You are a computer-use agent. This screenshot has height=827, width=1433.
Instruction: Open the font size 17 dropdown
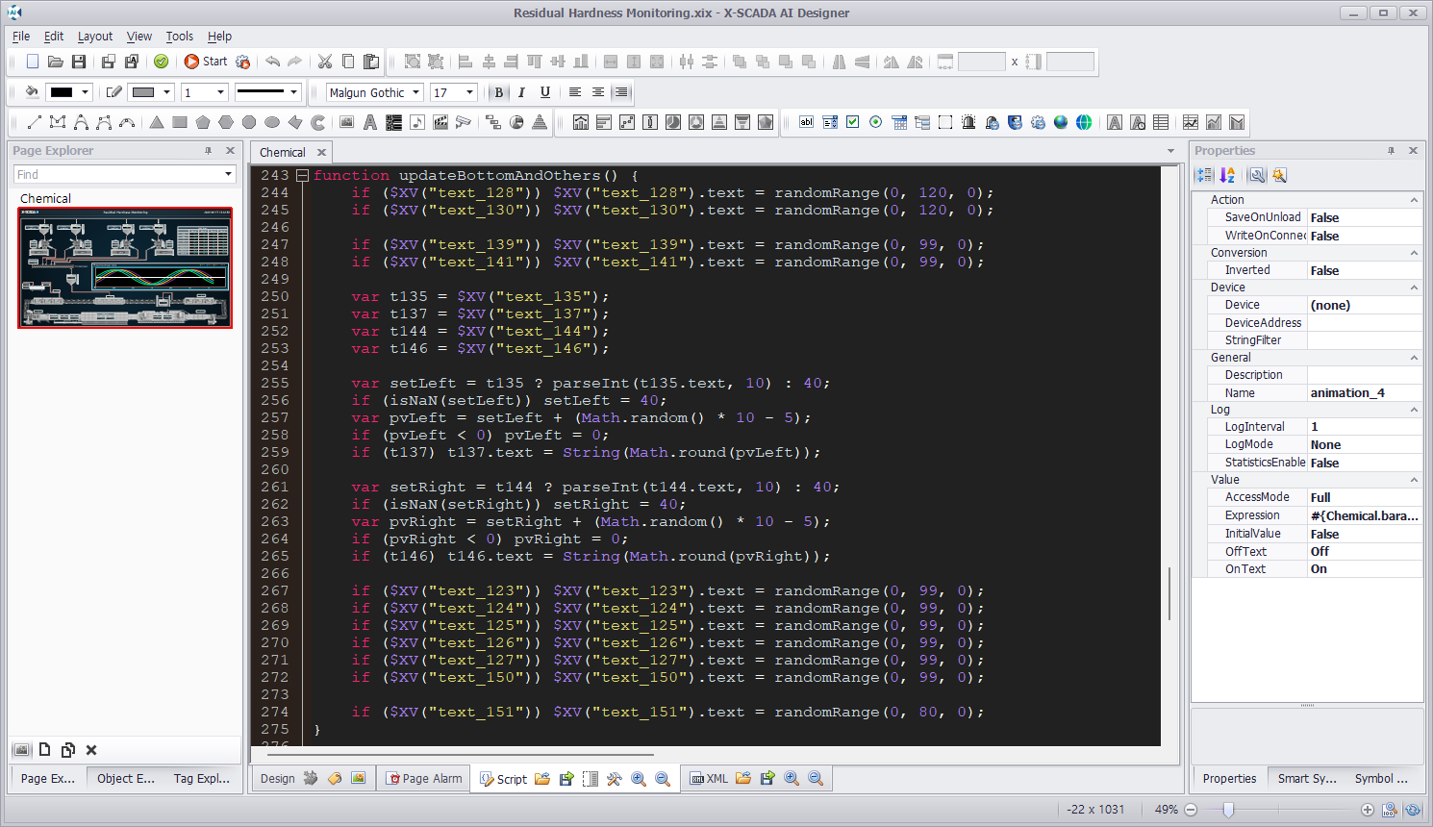tap(469, 92)
